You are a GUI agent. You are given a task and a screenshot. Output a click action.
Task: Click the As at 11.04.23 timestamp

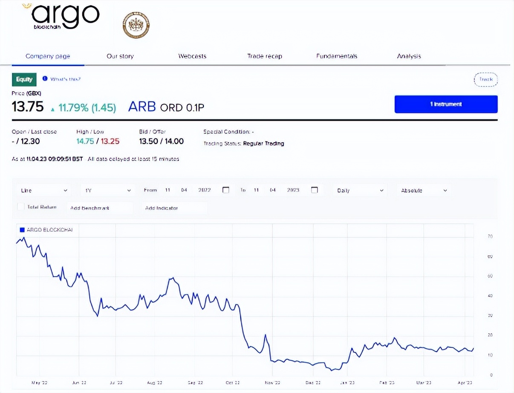(47, 159)
